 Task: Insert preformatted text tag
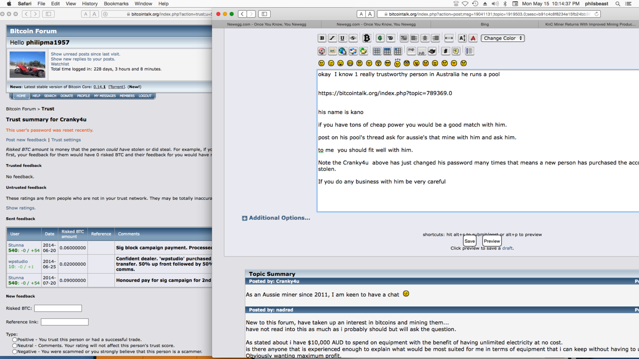coord(404,38)
